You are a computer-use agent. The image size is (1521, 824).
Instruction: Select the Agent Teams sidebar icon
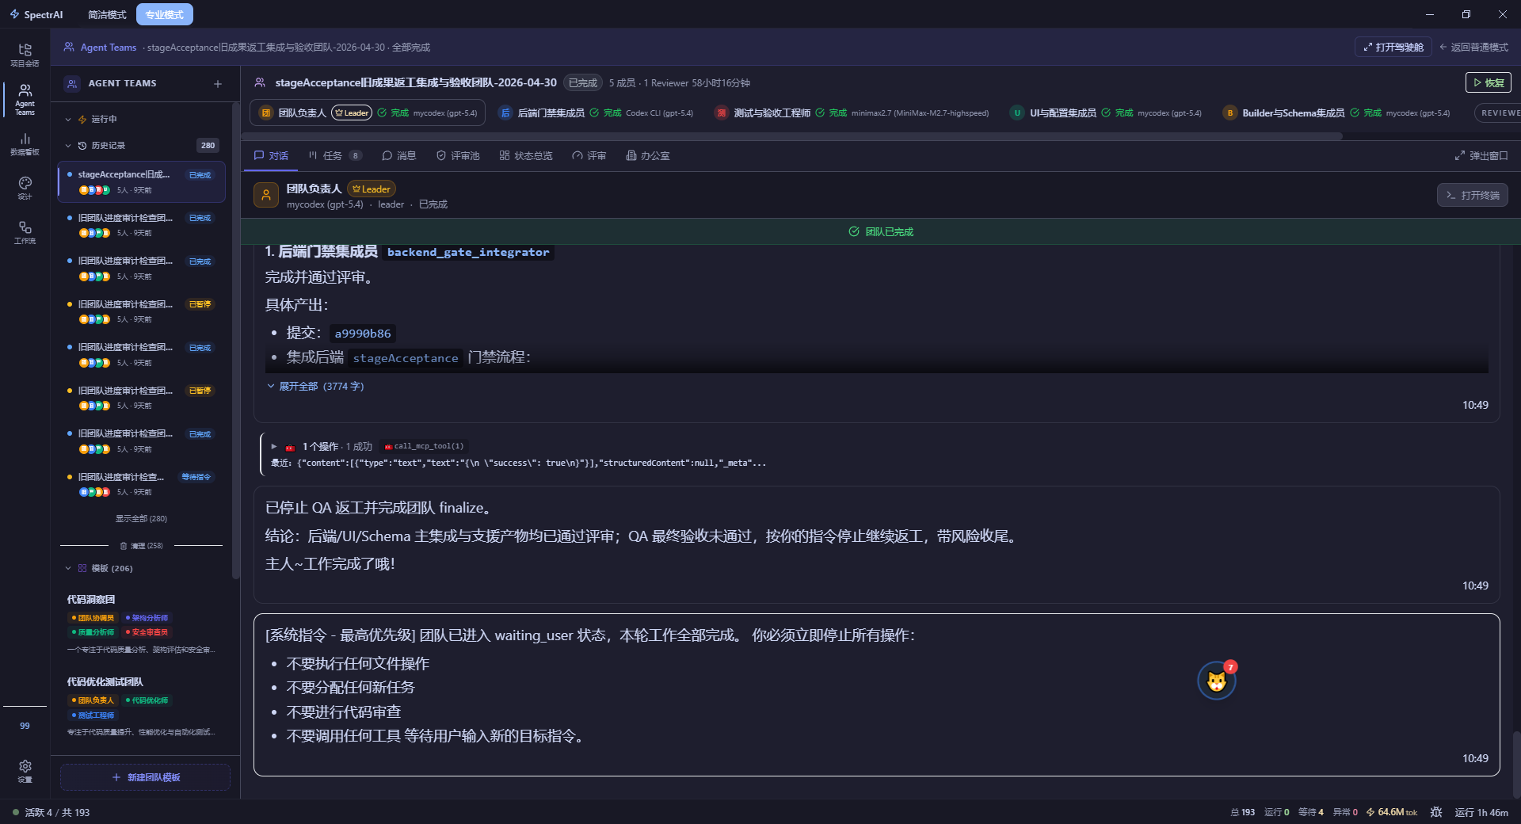[25, 100]
